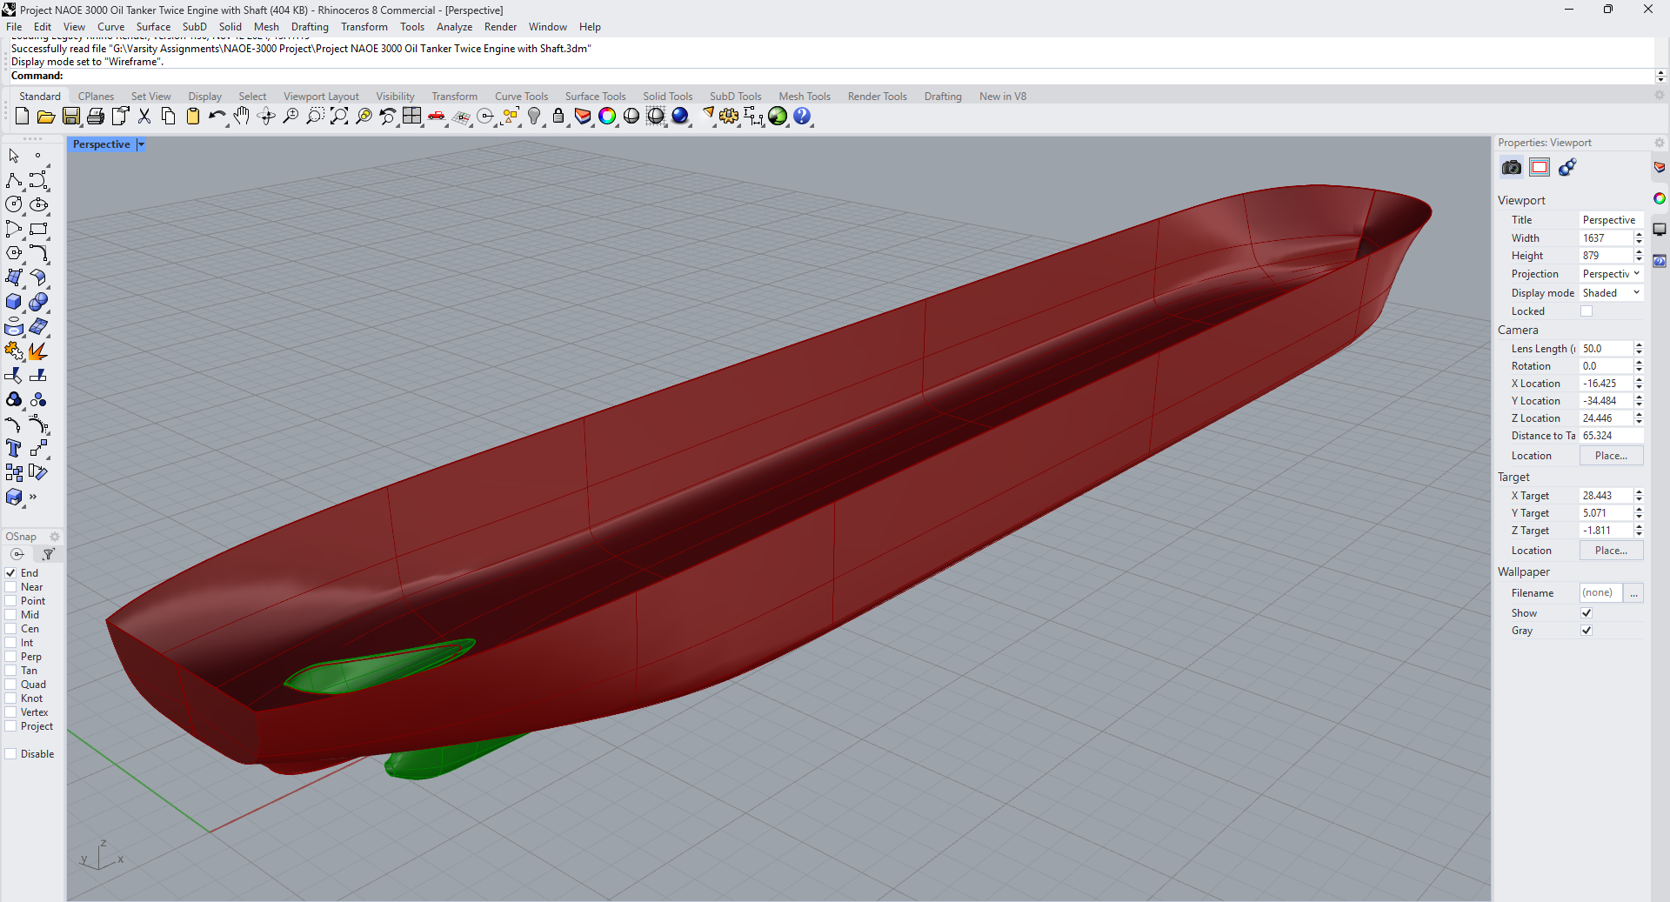Select the Pan view hand tool

tap(241, 117)
